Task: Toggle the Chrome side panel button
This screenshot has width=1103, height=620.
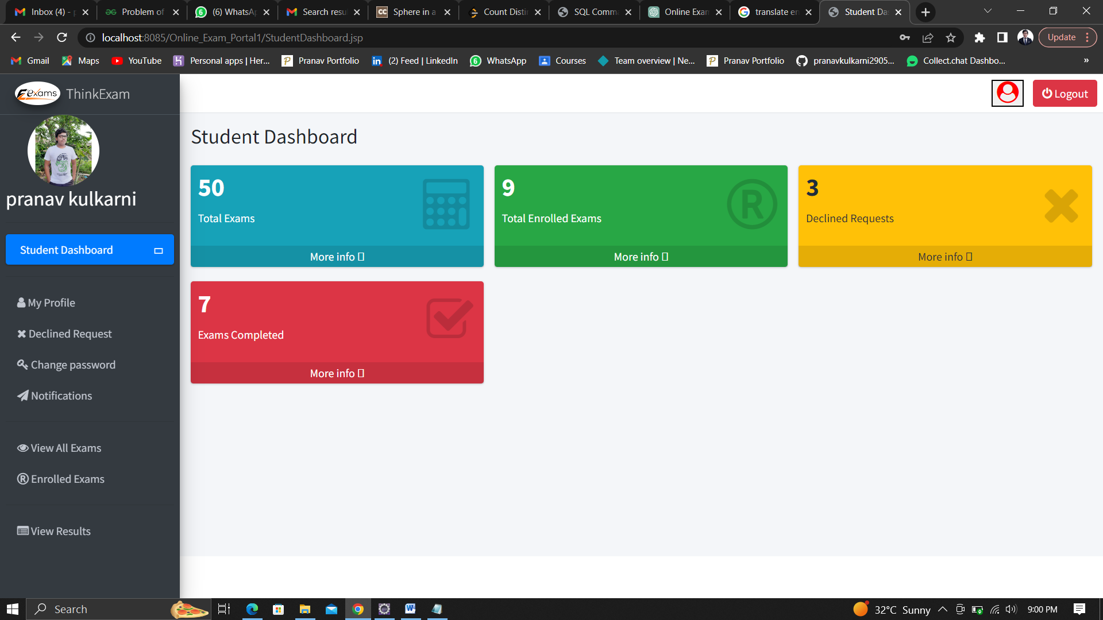Action: 1002,38
